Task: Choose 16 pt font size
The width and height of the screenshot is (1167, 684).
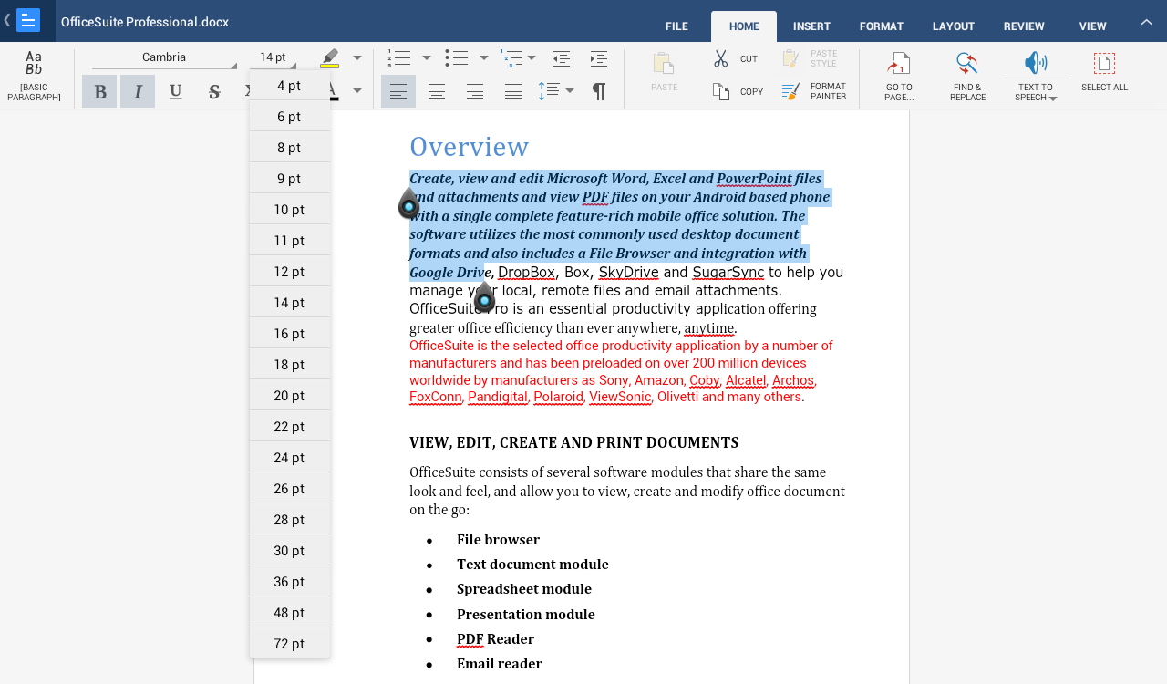Action: pos(290,334)
